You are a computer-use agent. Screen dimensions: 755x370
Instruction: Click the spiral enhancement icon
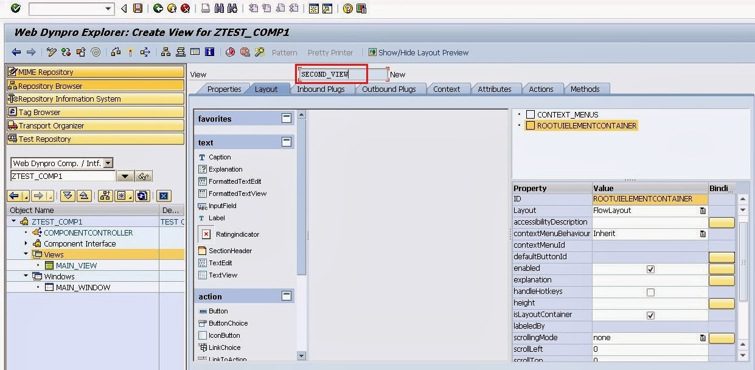(x=96, y=52)
